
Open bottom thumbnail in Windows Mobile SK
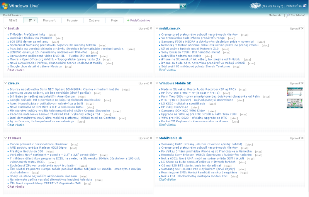(295, 103)
